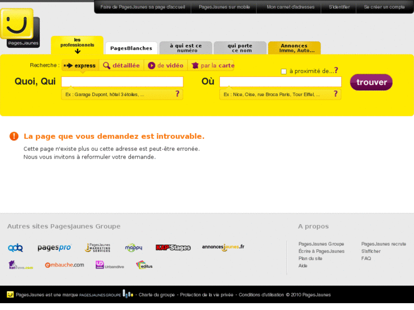Click S'afficher link
The height and width of the screenshot is (310, 414).
click(x=371, y=251)
